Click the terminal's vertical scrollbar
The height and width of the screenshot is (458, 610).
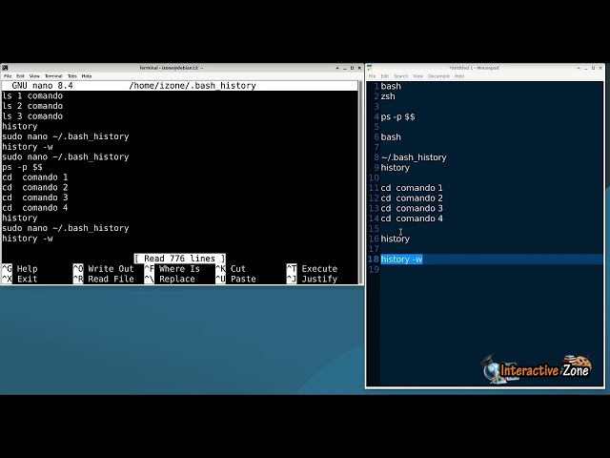[360, 182]
